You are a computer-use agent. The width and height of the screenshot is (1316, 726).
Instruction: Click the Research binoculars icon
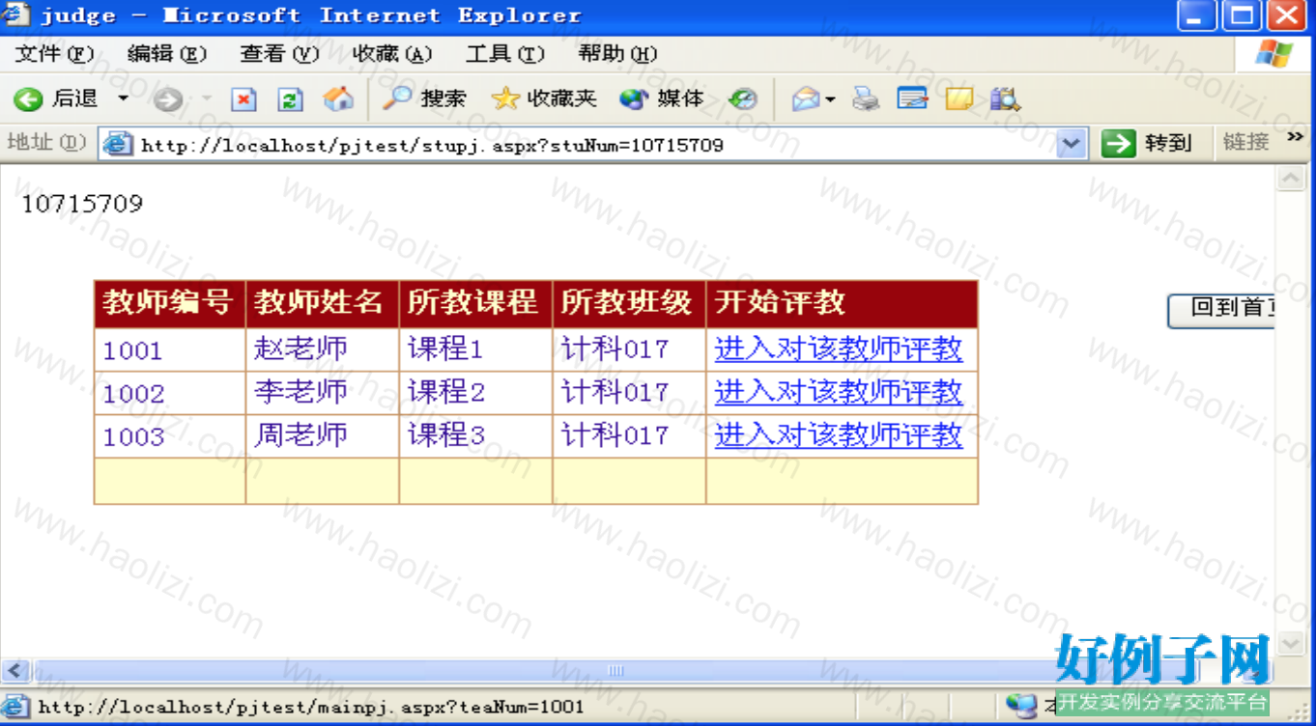click(x=1005, y=98)
